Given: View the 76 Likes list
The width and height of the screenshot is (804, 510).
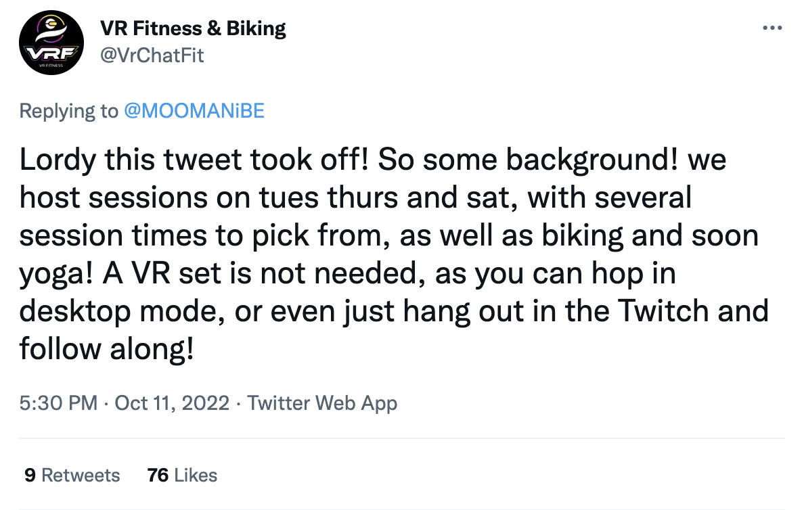Looking at the screenshot, I should [182, 475].
